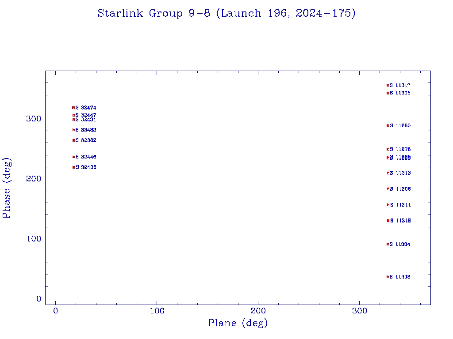This screenshot has height=339, width=453.
Task: Click the "100" tick label on the Plane axis
Action: pos(157,311)
